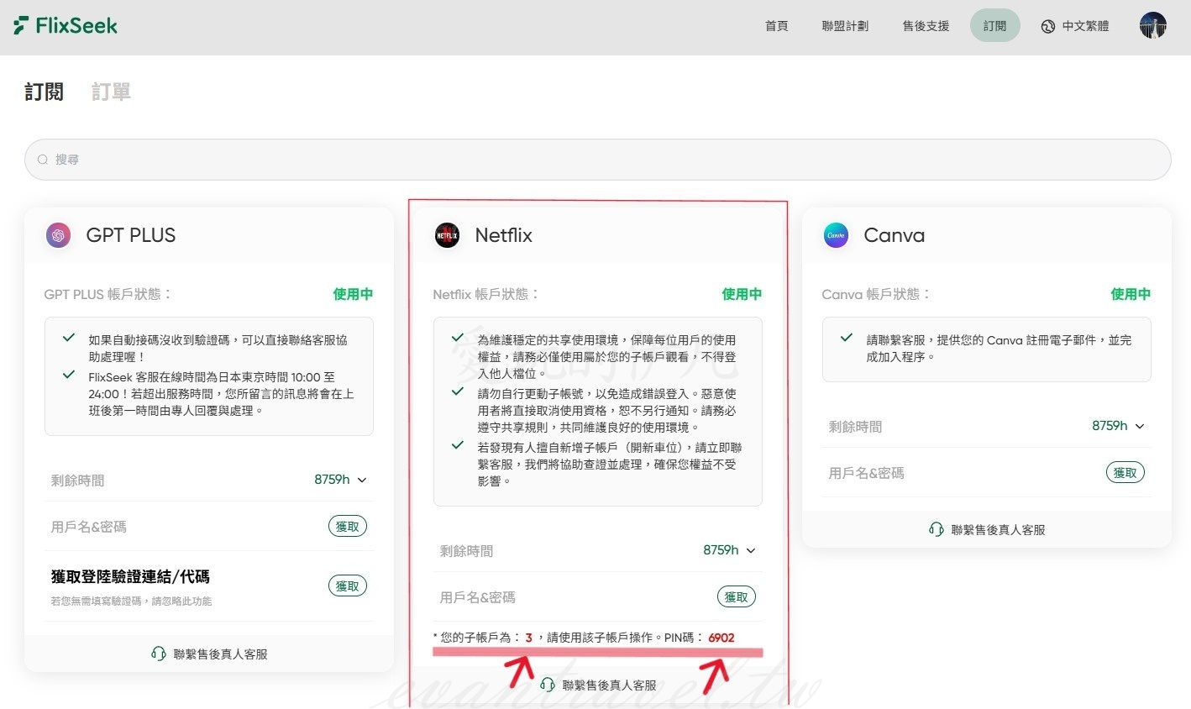Viewport: 1191px width, 709px height.
Task: Click the Canva service icon
Action: pyautogui.click(x=836, y=235)
